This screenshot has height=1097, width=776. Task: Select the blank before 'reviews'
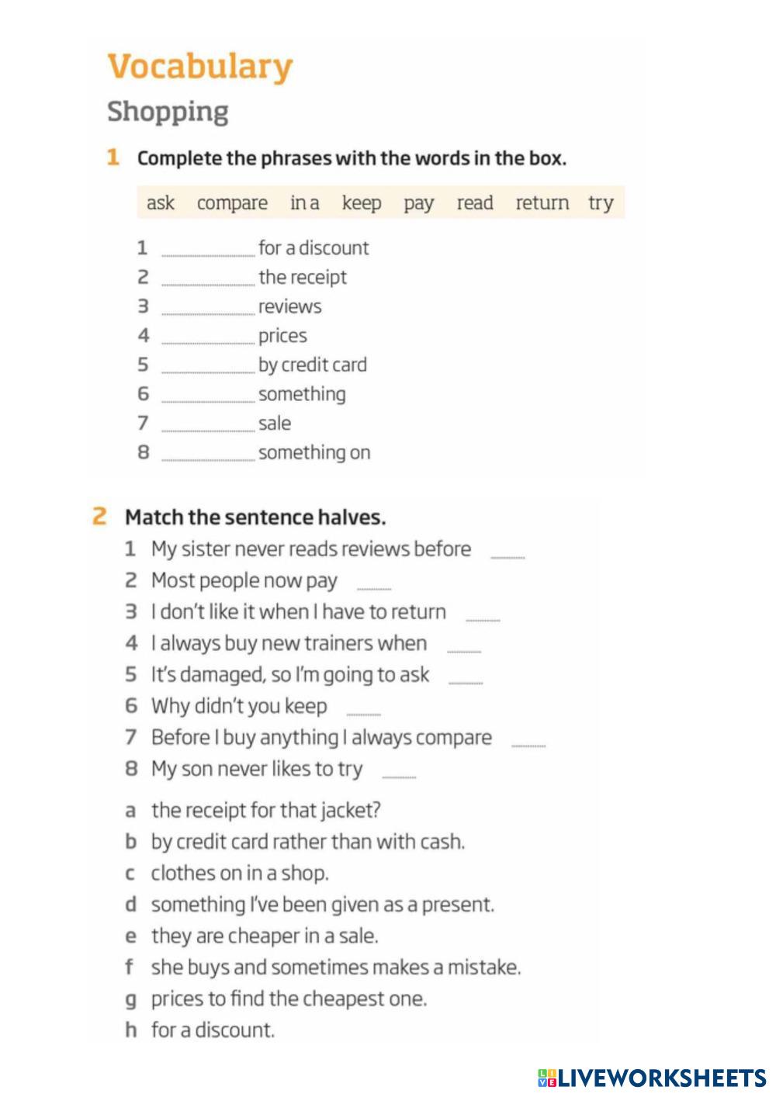point(208,307)
